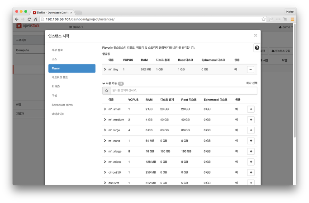
Task: Add the ds512M flavor with plus button
Action: pos(251,183)
